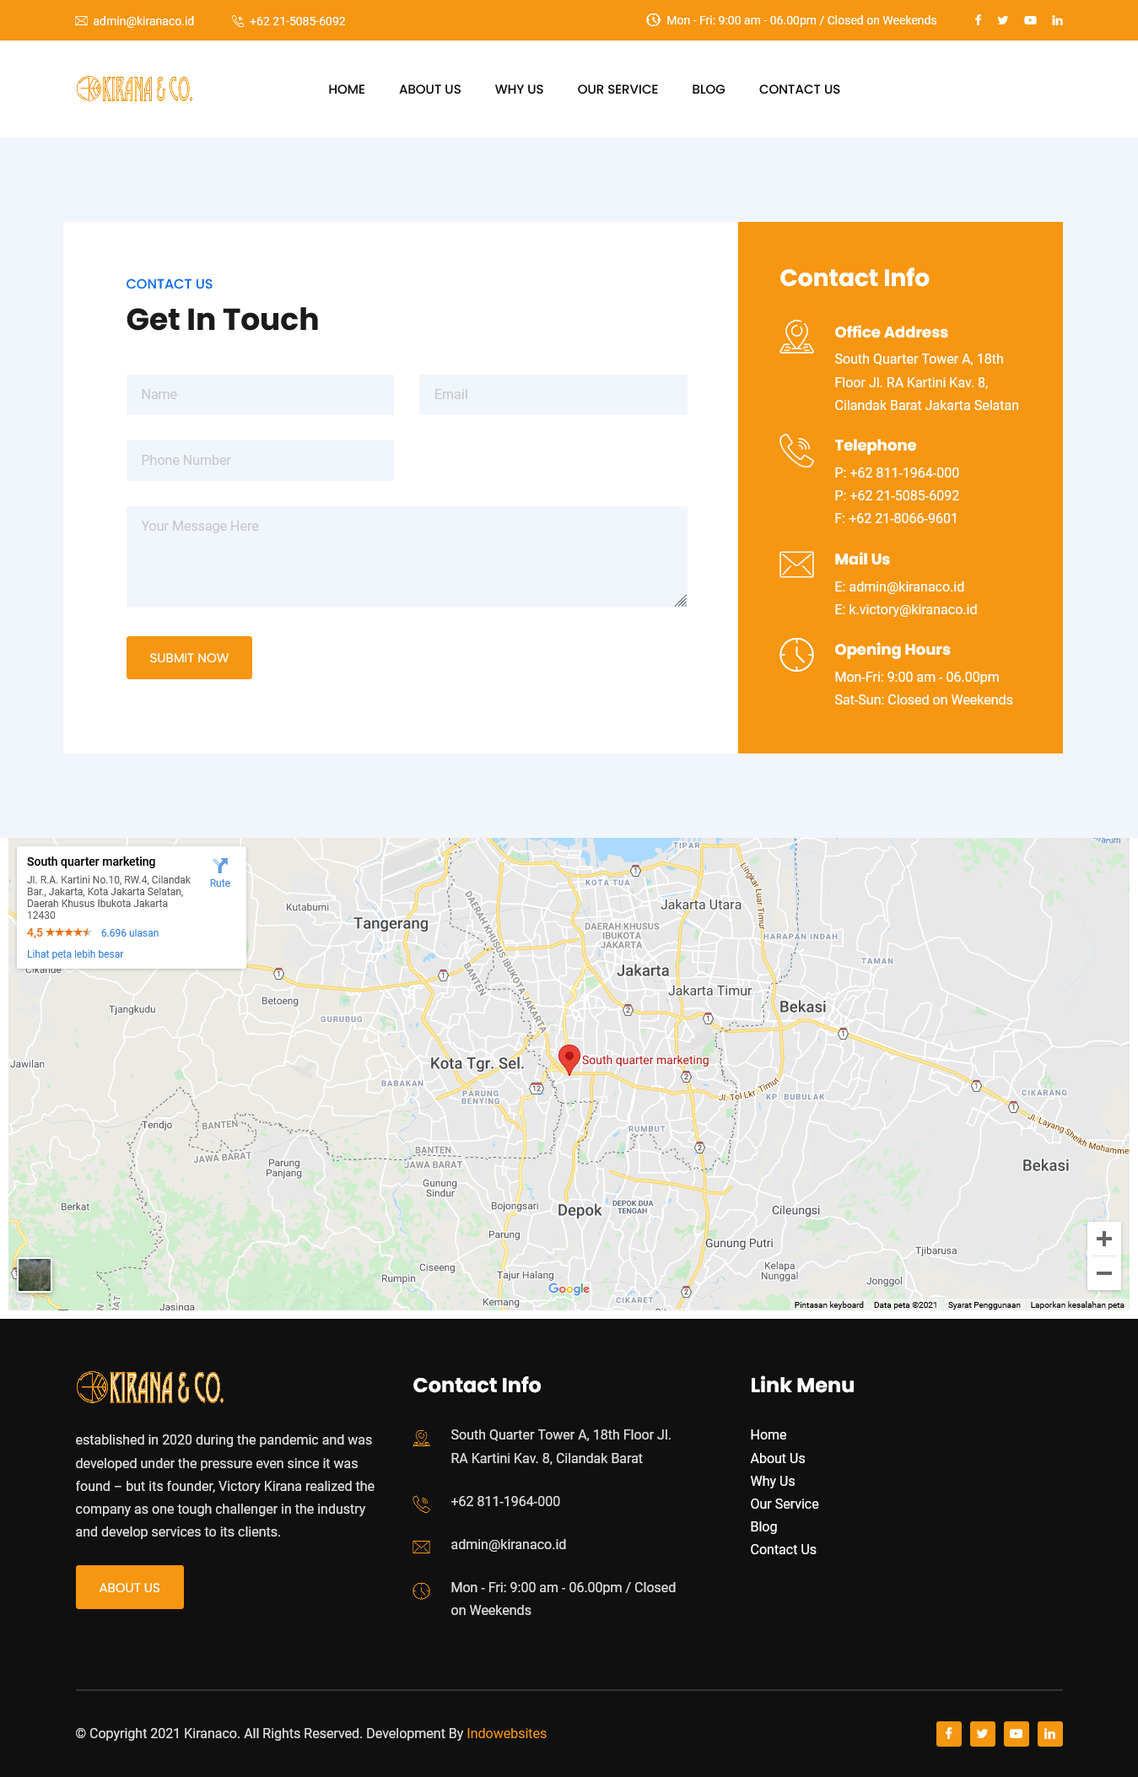Click the footer email envelope icon
This screenshot has height=1777, width=1138.
click(421, 1547)
